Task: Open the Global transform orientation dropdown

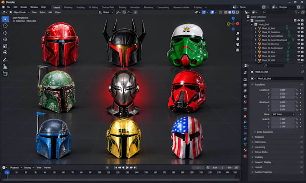Action: 106,12
